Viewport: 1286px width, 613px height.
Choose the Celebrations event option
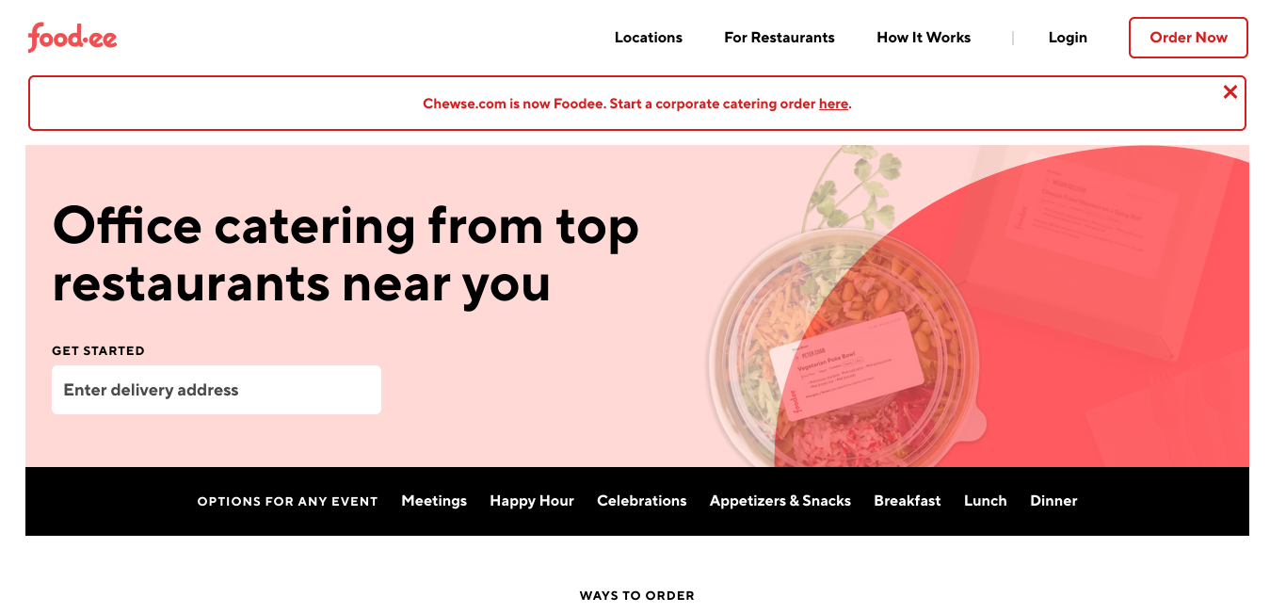(x=642, y=501)
